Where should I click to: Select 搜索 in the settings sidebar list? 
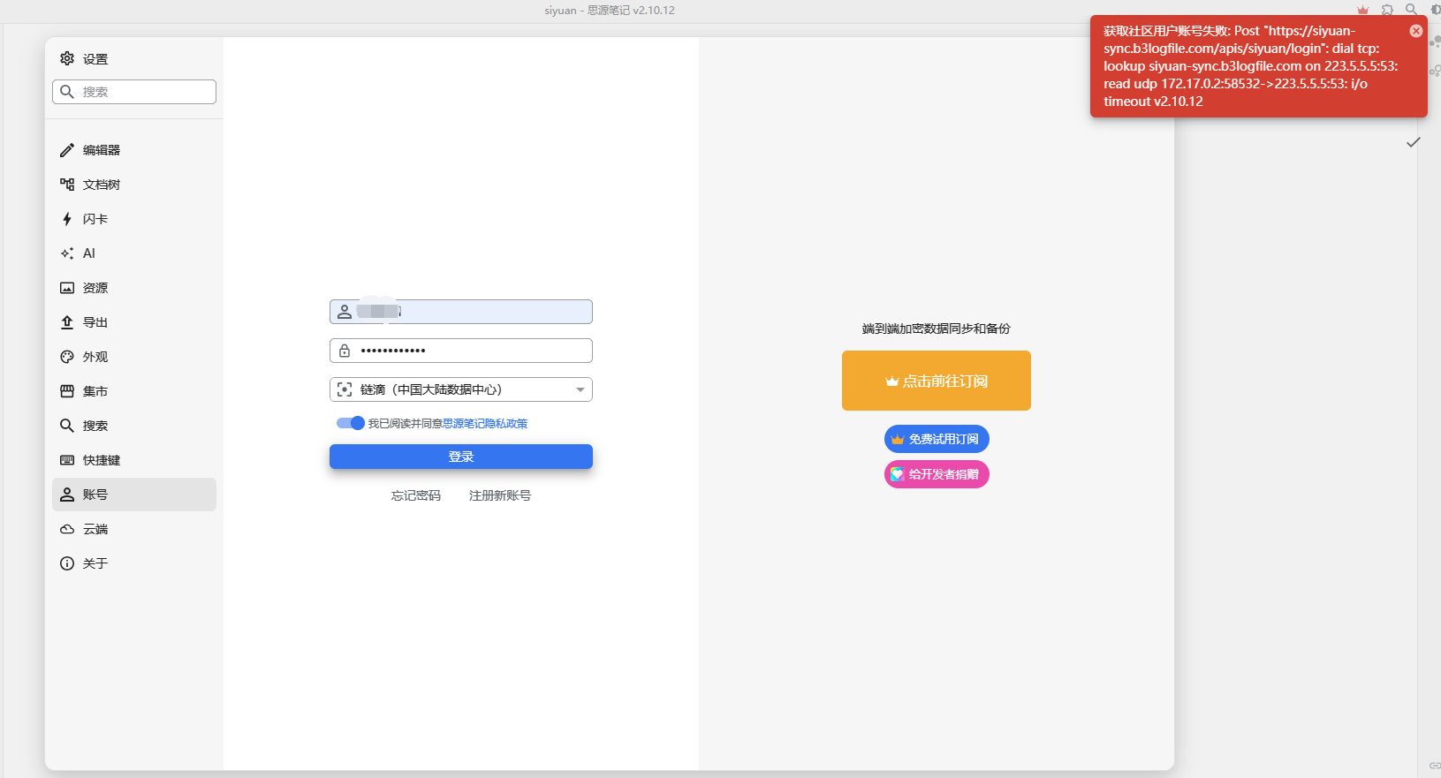[x=134, y=426]
